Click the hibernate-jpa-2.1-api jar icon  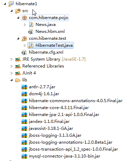click(24, 115)
